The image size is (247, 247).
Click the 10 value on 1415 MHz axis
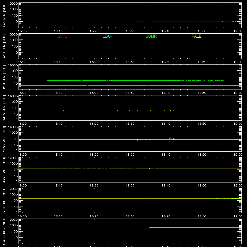16,114
